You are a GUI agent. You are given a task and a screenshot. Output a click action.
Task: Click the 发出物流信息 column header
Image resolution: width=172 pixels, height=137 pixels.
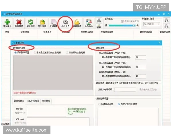[x=107, y=32]
